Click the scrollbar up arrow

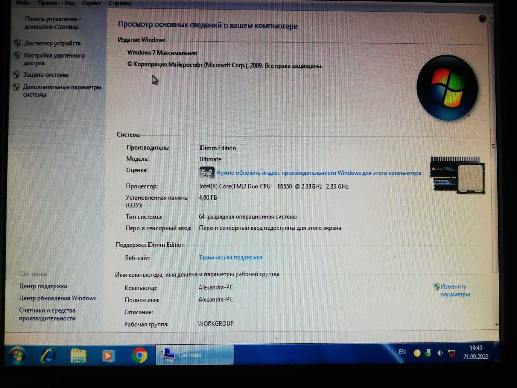(491, 19)
